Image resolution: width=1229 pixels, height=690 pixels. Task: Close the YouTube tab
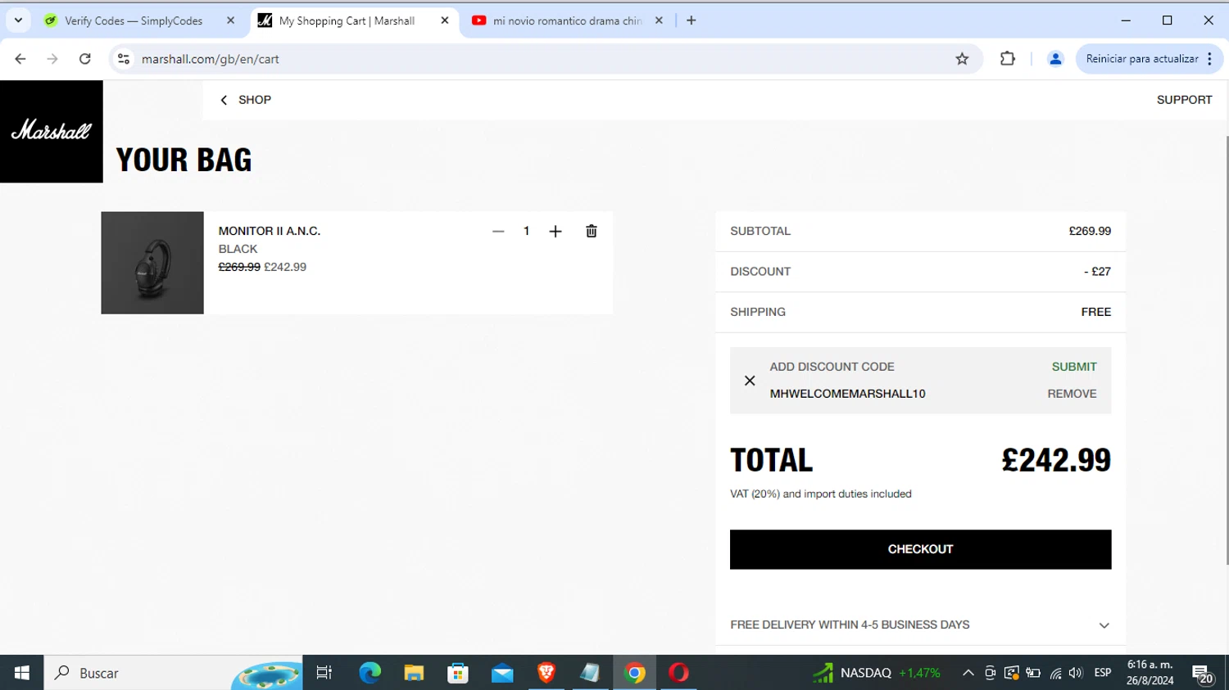[659, 20]
